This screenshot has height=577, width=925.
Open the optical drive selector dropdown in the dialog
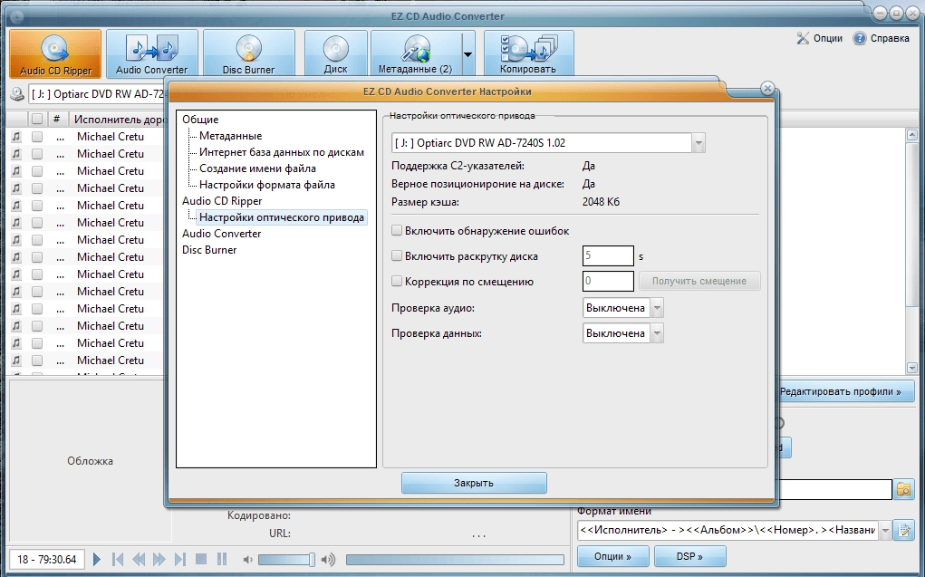(699, 143)
